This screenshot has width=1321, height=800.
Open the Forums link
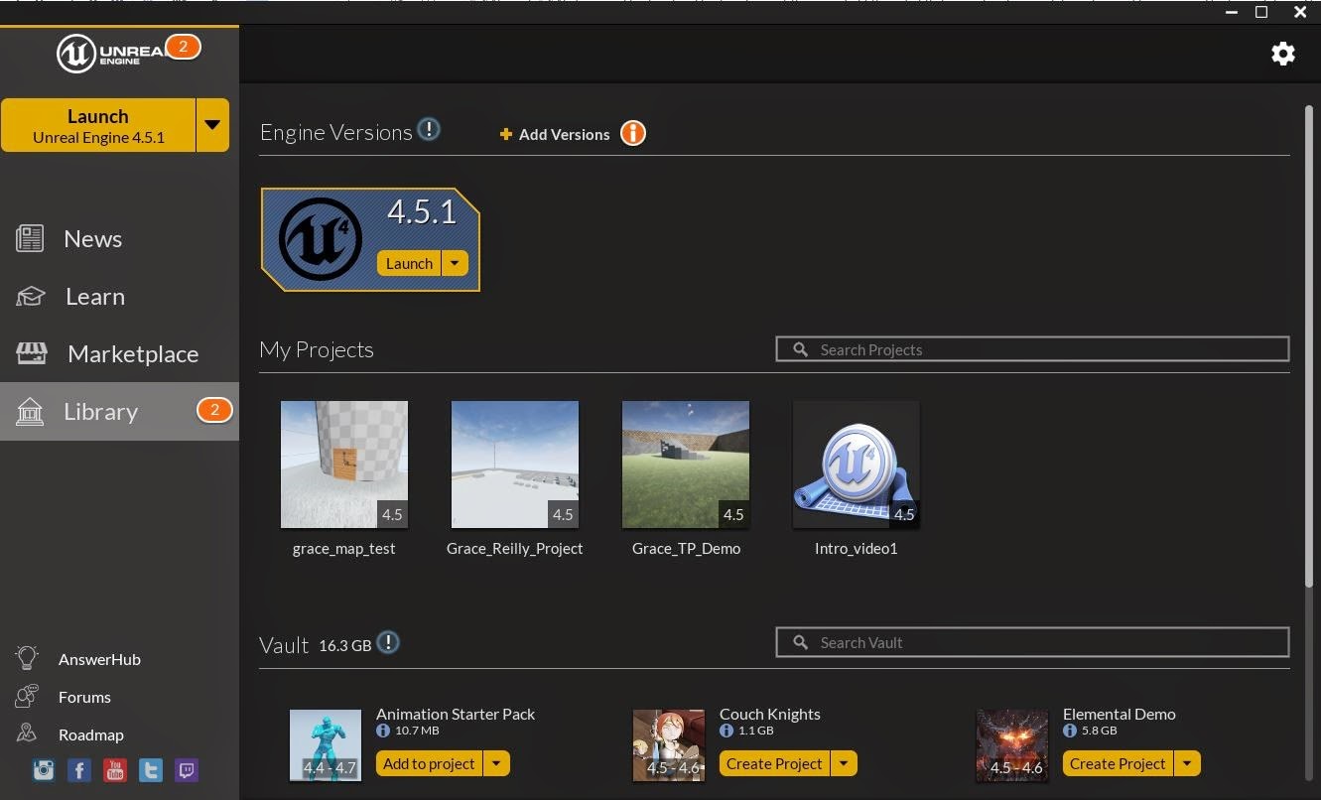pos(84,697)
